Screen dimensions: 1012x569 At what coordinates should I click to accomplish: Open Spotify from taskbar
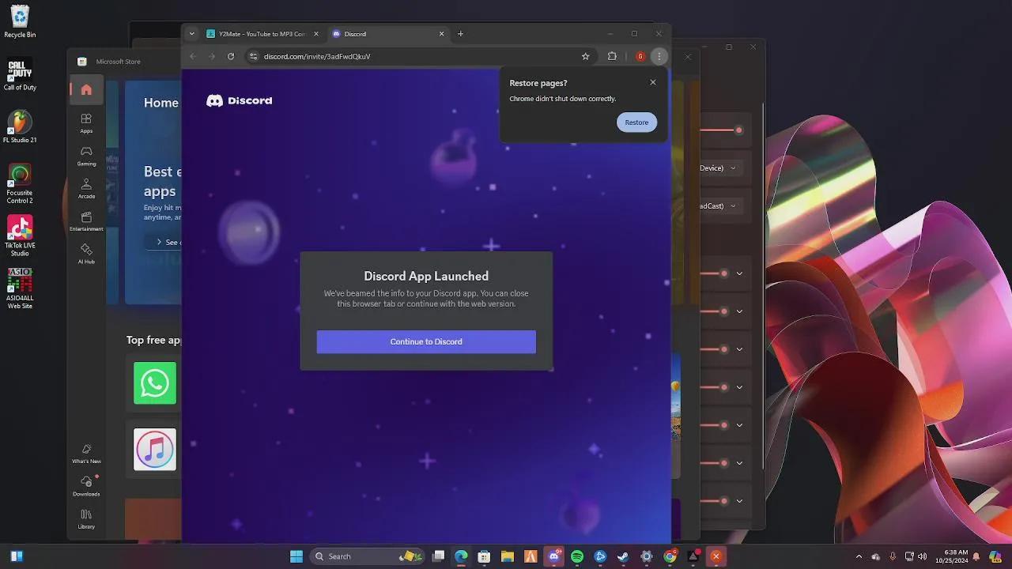[577, 556]
